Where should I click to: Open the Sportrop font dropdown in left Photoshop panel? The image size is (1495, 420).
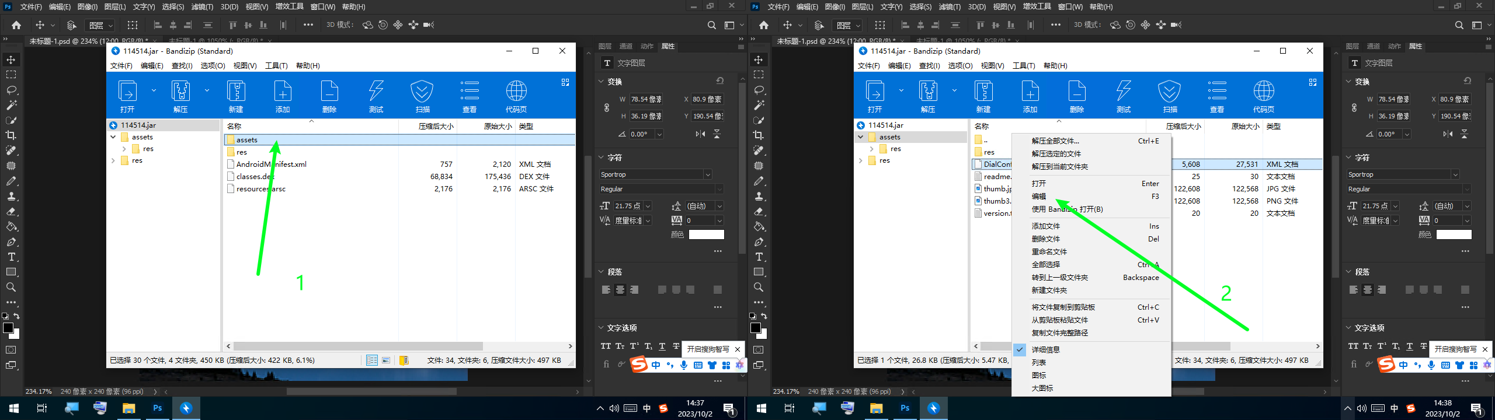pos(707,175)
